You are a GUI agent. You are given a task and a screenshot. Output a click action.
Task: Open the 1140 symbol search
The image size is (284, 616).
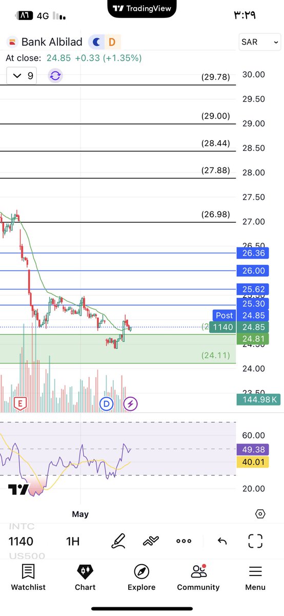tap(21, 541)
